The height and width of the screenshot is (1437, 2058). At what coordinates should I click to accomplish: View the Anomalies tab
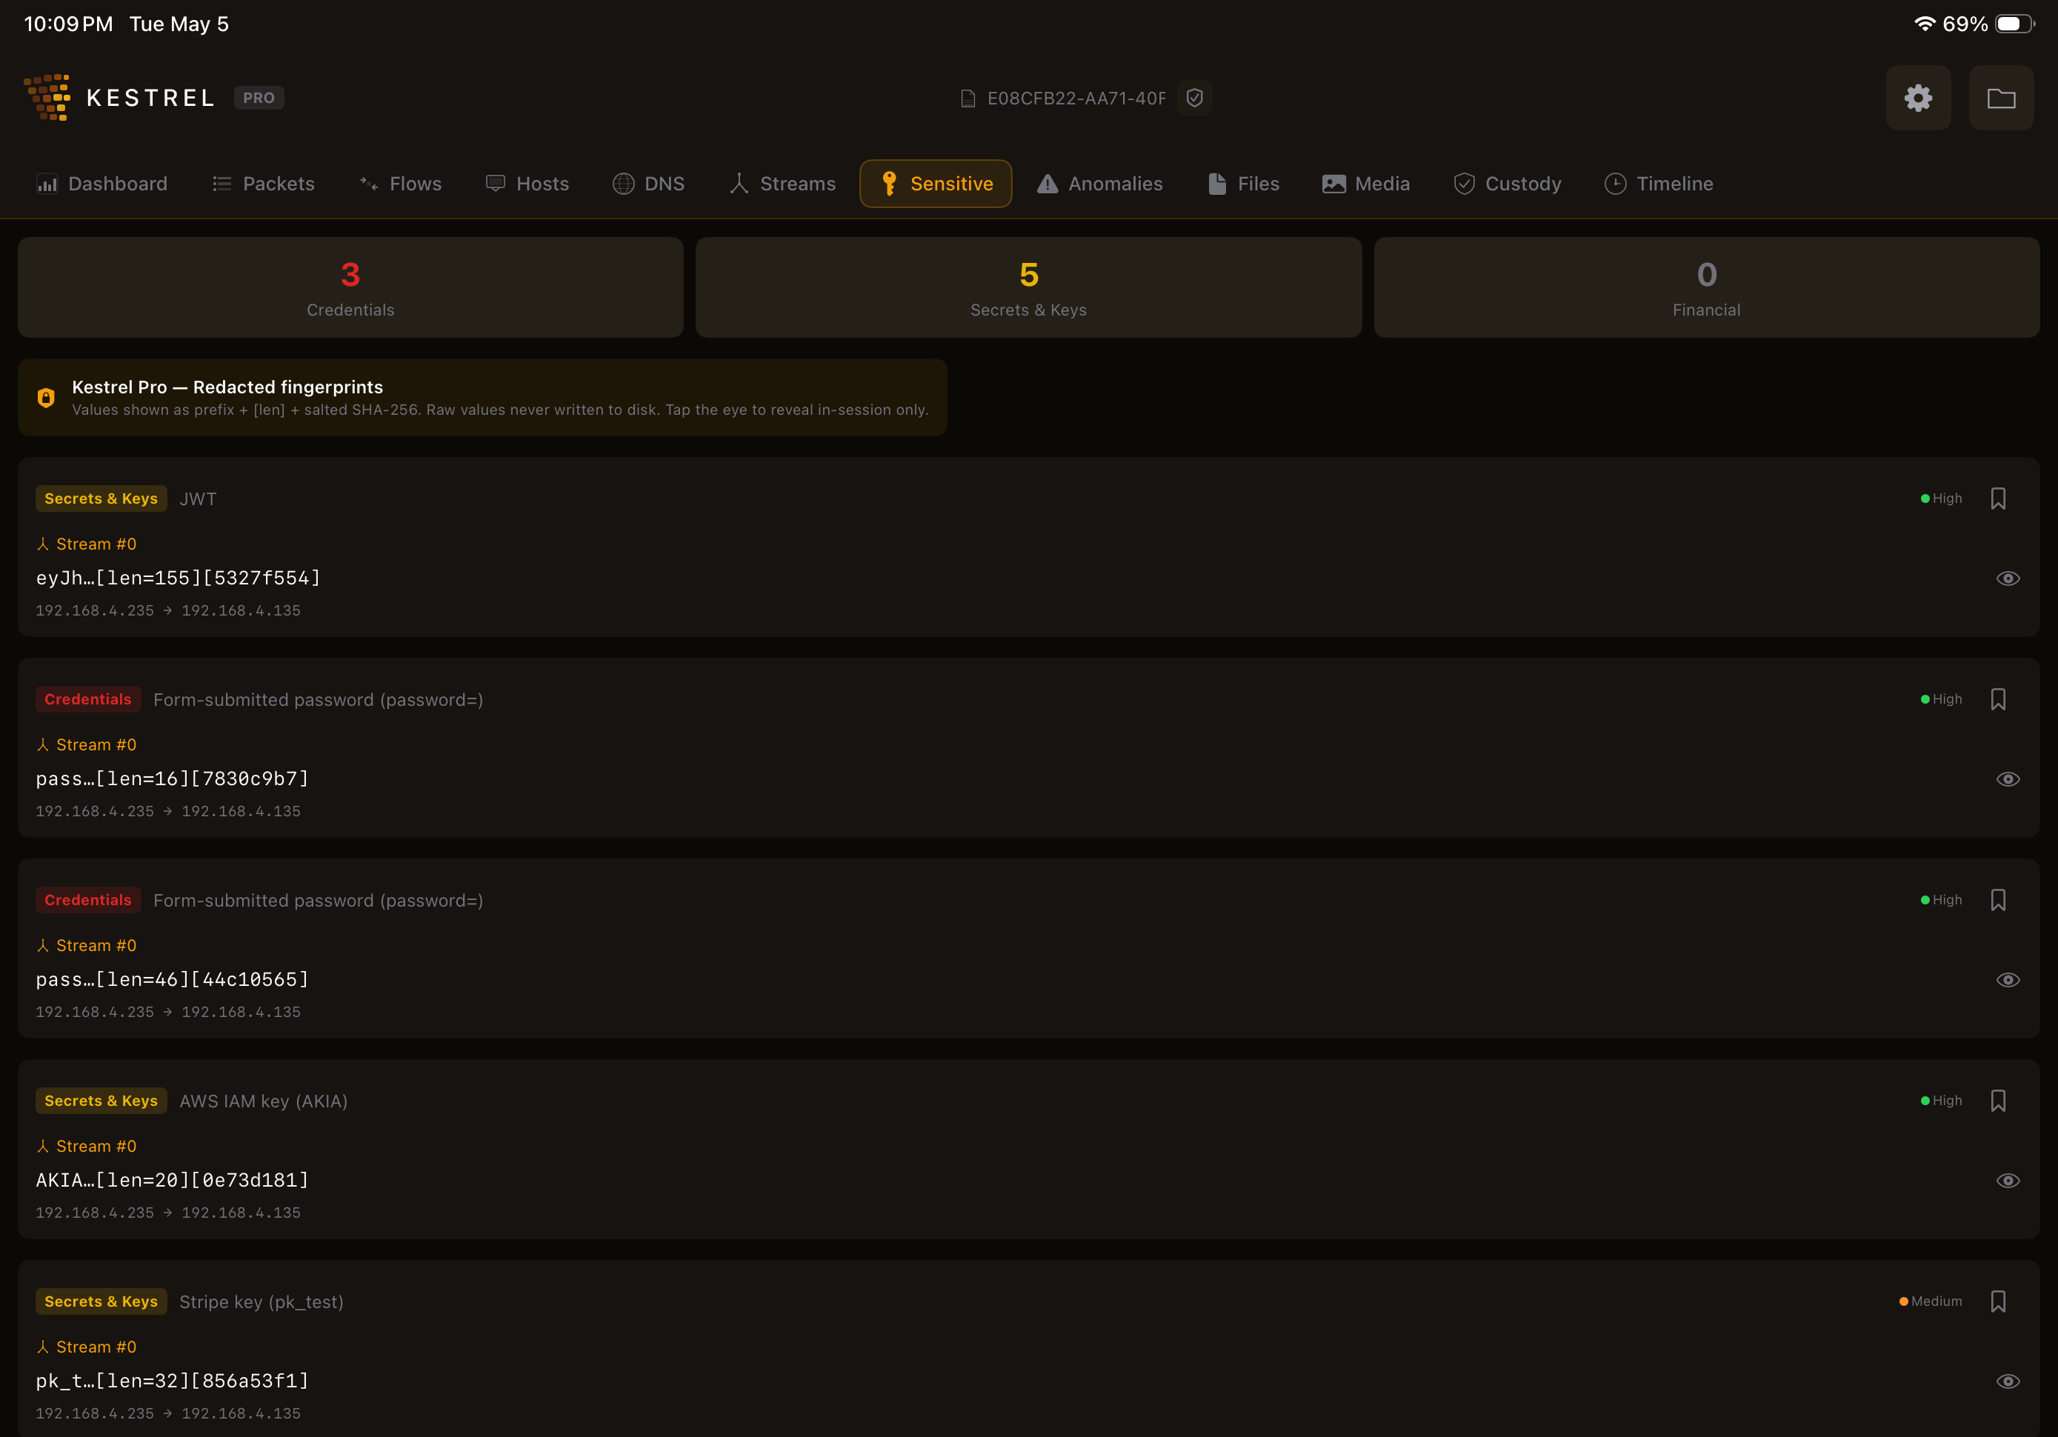pyautogui.click(x=1100, y=184)
